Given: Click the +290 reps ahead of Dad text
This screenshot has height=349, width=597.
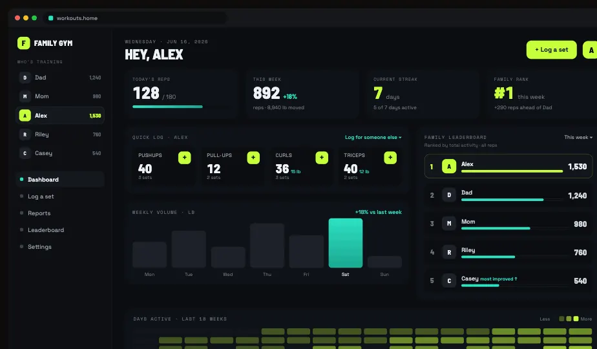Looking at the screenshot, I should (x=523, y=107).
